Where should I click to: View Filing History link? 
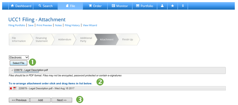[x=72, y=25]
